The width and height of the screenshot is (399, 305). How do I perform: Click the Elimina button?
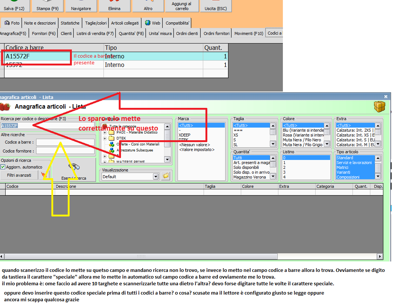coord(114,6)
